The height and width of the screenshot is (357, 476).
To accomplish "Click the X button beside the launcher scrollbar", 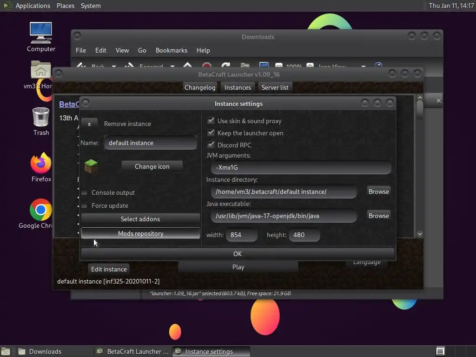I will (x=439, y=100).
